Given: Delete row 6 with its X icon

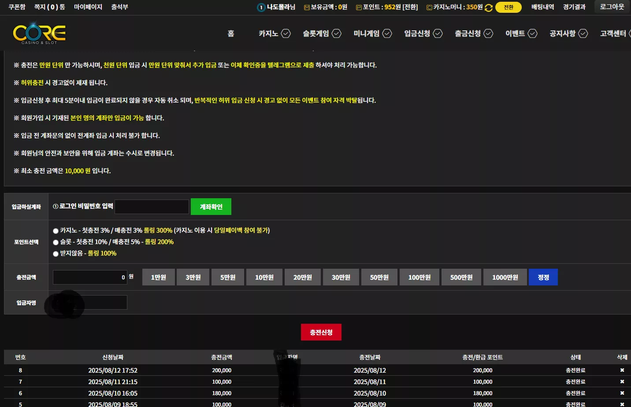Looking at the screenshot, I should [622, 393].
